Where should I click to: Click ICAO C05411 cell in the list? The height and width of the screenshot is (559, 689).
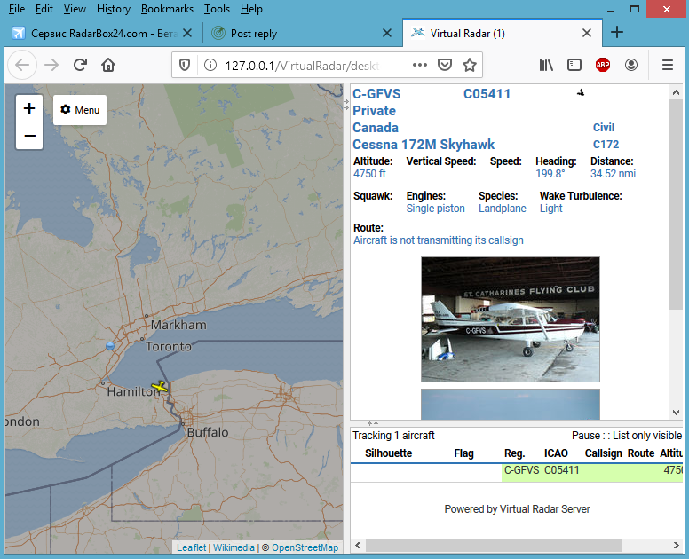point(561,470)
